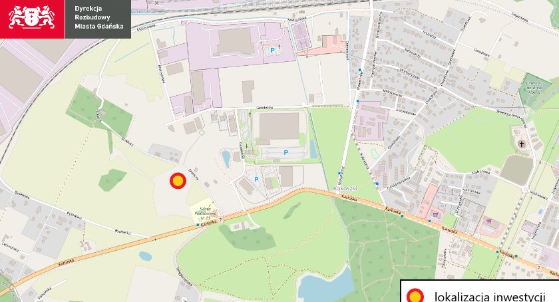559x302 pixels.
Task: Click the parking P icon in the purple area
Action: [273, 51]
